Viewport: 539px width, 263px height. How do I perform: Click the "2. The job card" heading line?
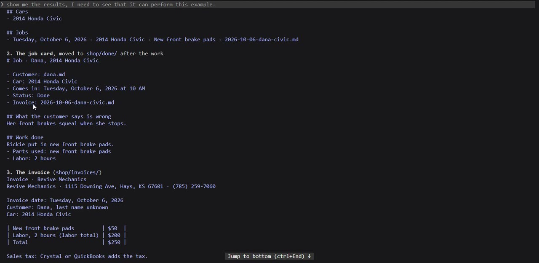coord(85,54)
